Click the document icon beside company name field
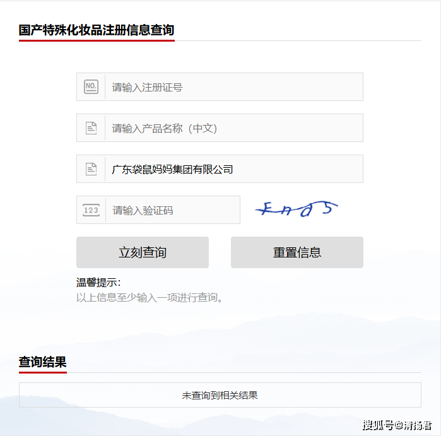441x436 pixels. pyautogui.click(x=91, y=169)
